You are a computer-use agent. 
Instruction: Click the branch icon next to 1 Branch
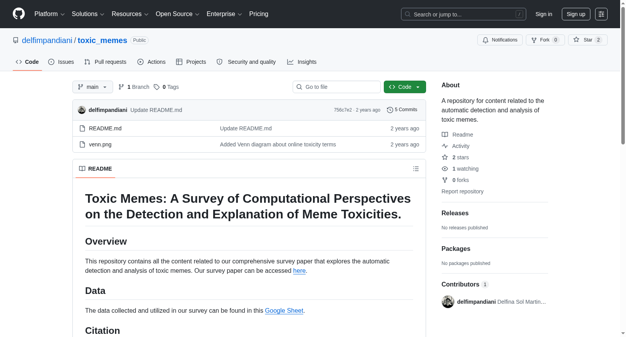click(121, 87)
